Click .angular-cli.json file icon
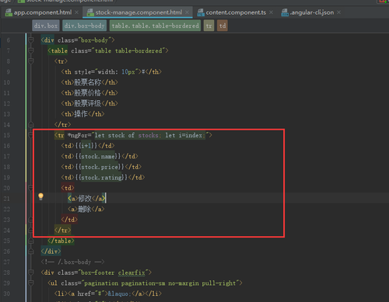 point(285,12)
